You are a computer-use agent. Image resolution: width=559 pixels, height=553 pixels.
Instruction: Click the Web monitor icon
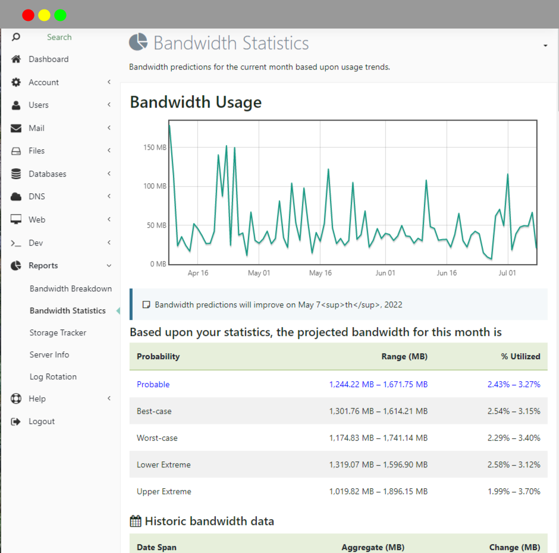(16, 219)
